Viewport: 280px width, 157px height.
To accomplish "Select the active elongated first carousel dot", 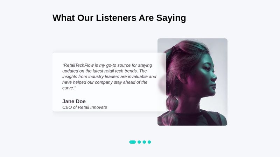I will tap(133, 142).
